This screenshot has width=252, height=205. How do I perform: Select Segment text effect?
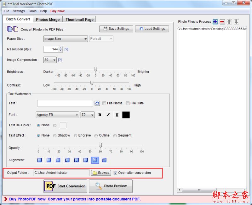pos(115,136)
